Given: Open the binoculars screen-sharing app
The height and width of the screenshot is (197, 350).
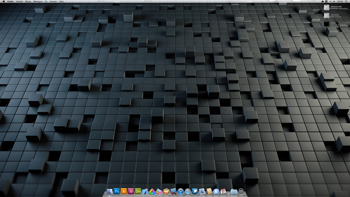Looking at the screenshot, I should (x=173, y=191).
